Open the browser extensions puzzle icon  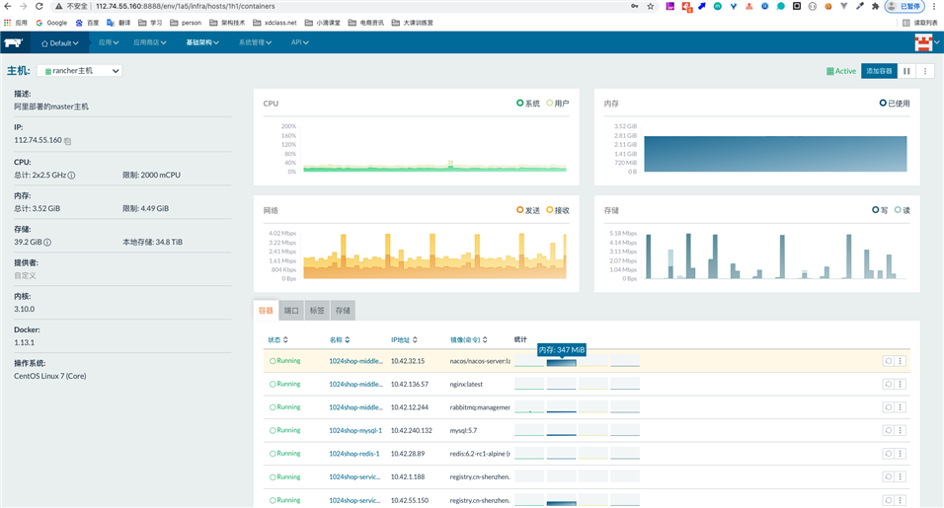pos(875,6)
